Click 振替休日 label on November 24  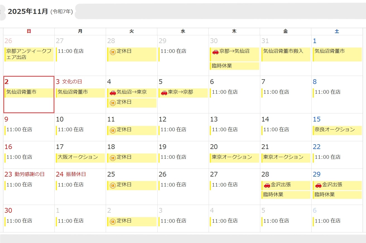click(x=76, y=174)
